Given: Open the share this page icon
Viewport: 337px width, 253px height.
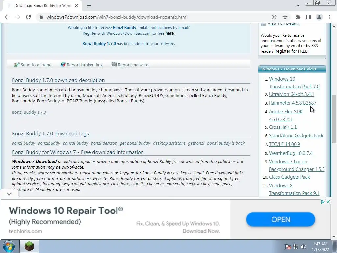Looking at the screenshot, I should pos(274,17).
